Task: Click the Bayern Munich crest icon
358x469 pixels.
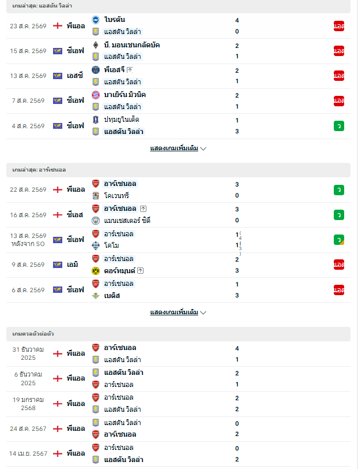Action: coord(96,95)
